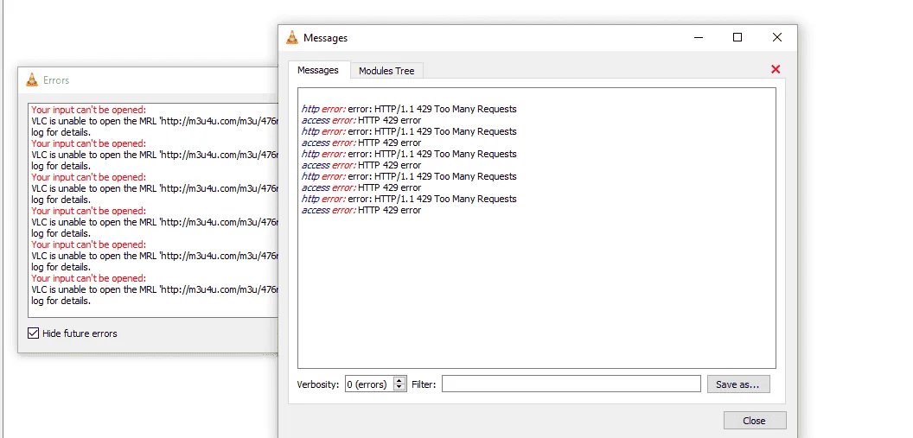Close the Messages window with title bar X
Viewport: 913px width, 438px height.
[776, 38]
